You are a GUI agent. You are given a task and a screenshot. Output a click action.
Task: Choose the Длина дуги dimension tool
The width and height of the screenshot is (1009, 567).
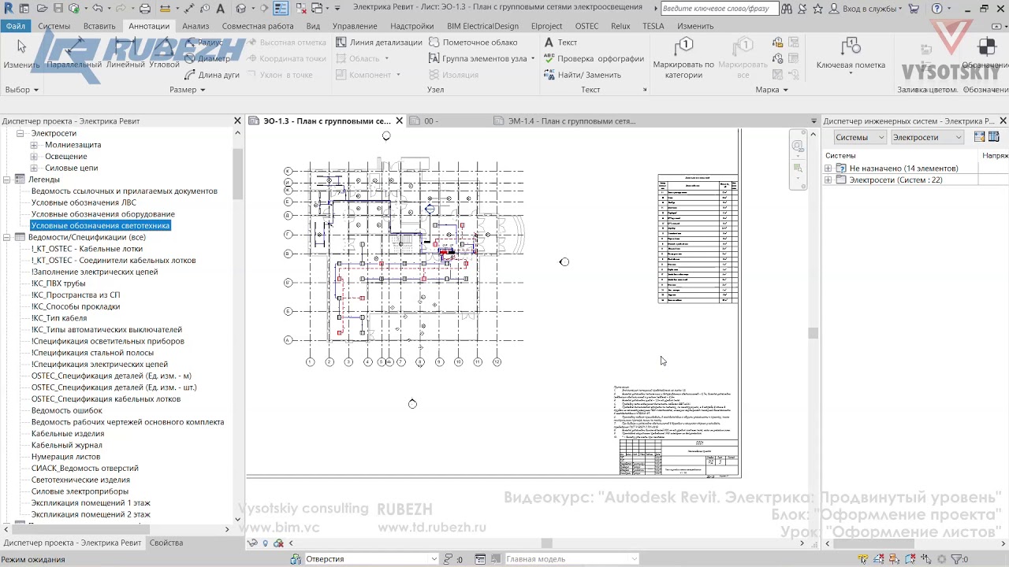click(x=213, y=75)
